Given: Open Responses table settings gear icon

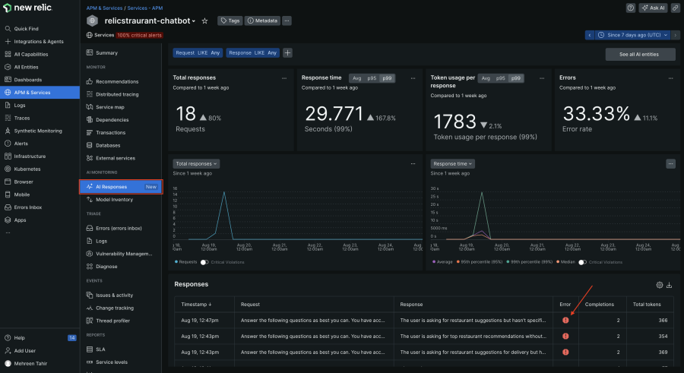Looking at the screenshot, I should 659,285.
